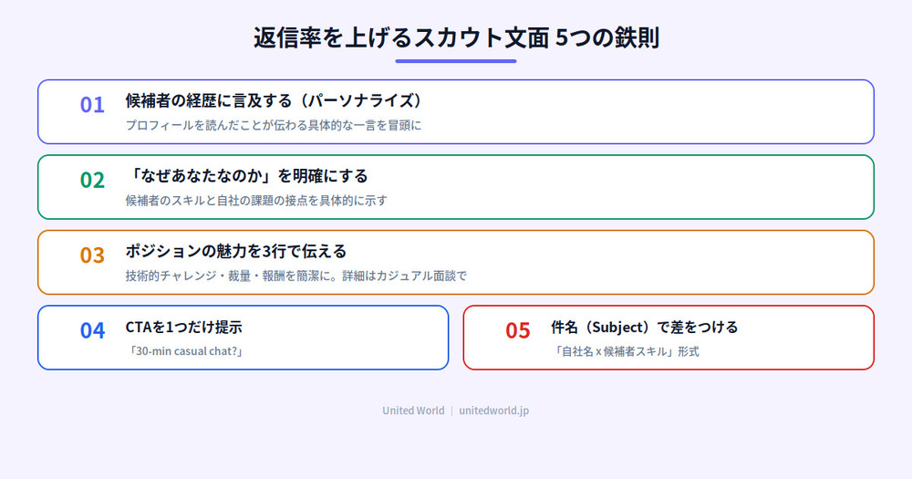Select the green number 02

tap(92, 180)
